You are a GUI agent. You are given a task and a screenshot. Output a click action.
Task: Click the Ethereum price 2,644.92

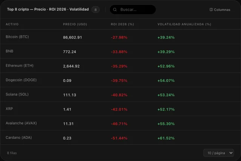coord(71,66)
